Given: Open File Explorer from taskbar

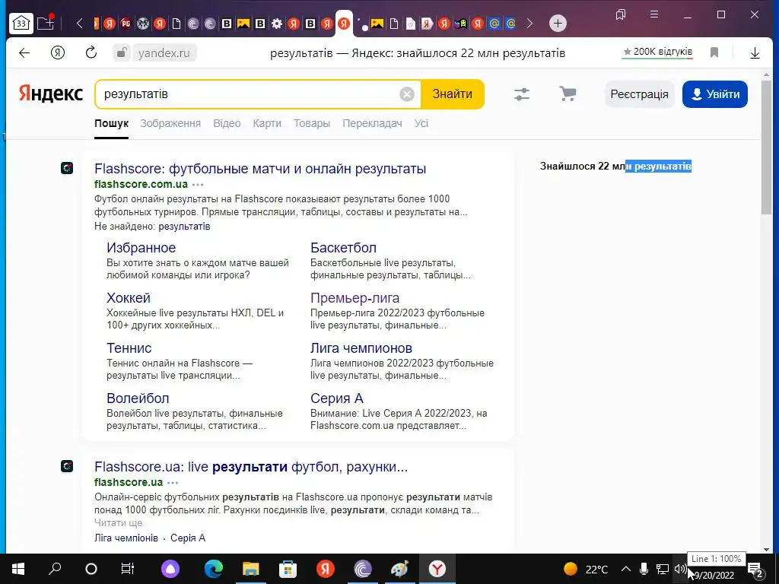Looking at the screenshot, I should [251, 569].
